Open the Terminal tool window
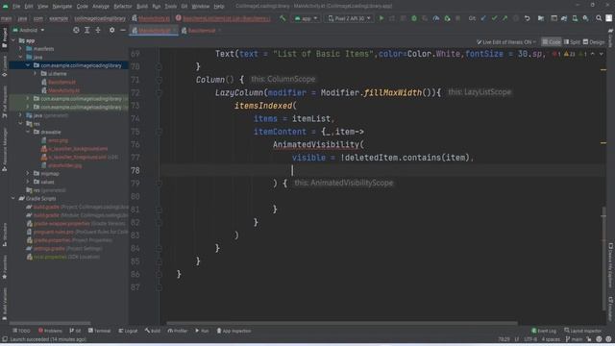This screenshot has width=615, height=346. [x=99, y=331]
